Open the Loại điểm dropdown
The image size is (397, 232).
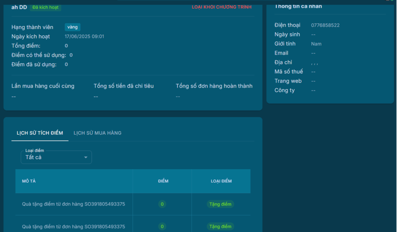click(56, 157)
